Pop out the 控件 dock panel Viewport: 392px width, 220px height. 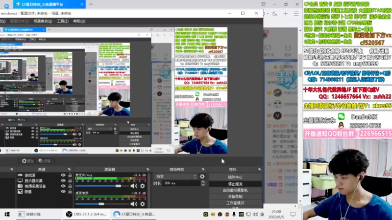pos(260,169)
